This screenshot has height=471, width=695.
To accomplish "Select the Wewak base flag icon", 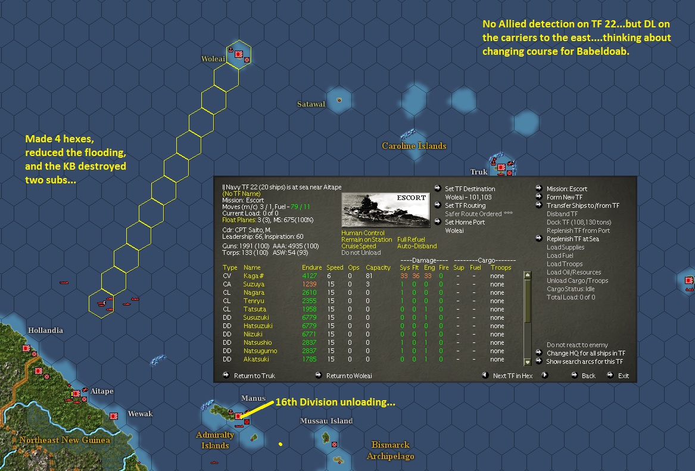I will [x=114, y=416].
